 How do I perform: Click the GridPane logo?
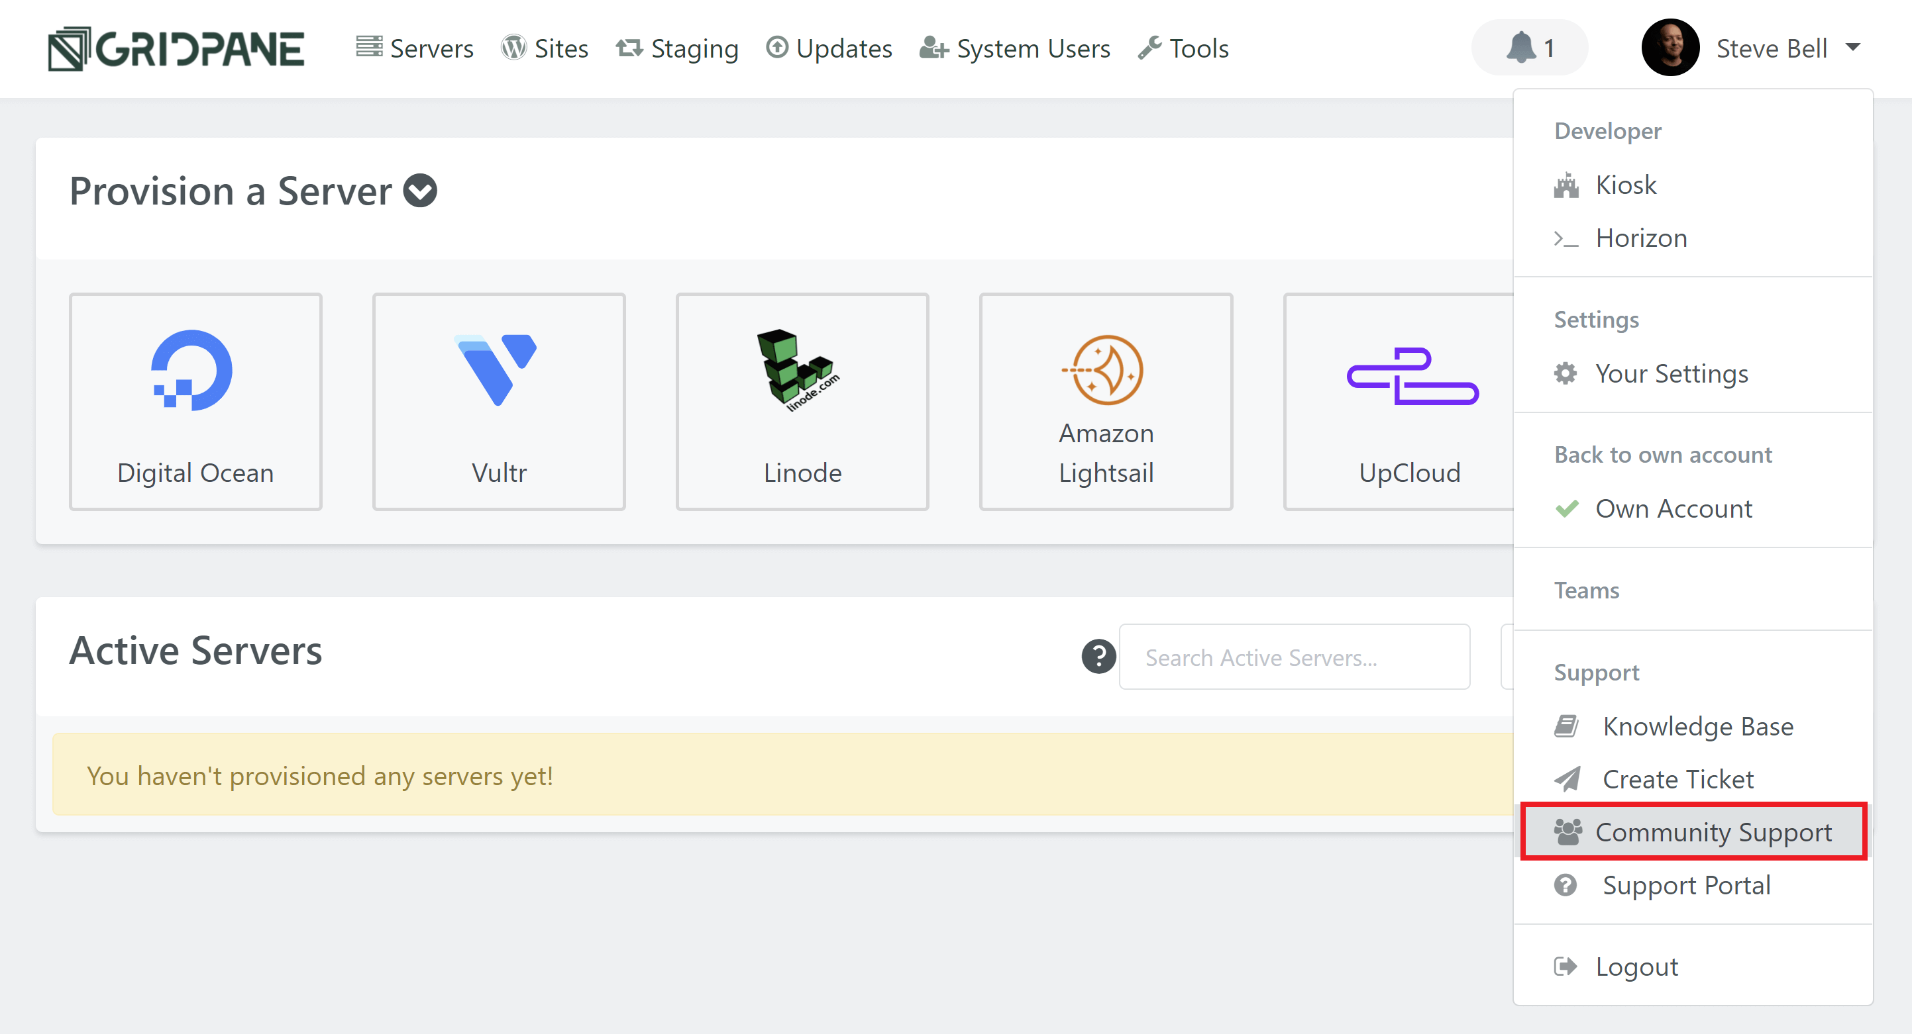pyautogui.click(x=176, y=49)
